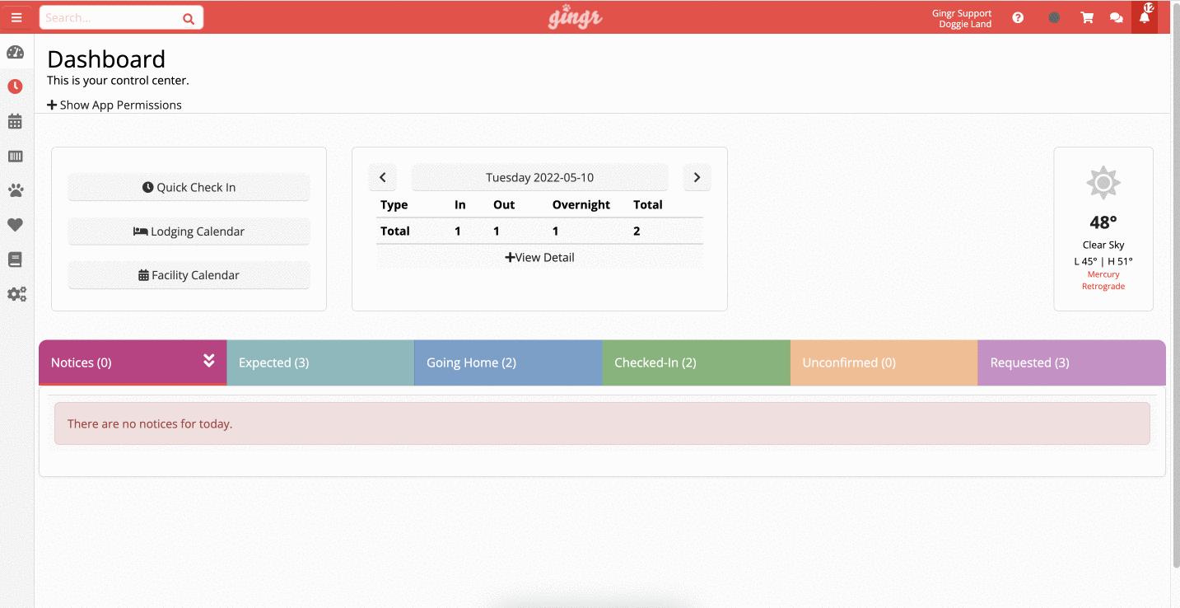Open the book sidebar icon
Screen dimensions: 1180x608
tap(15, 260)
